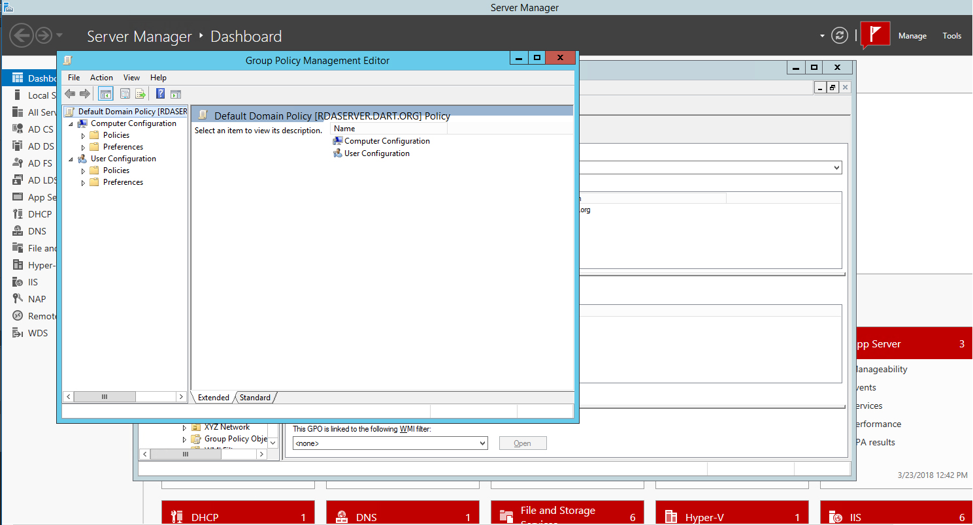Click the Name column header
Screen dimensions: 973x525
pyautogui.click(x=388, y=129)
